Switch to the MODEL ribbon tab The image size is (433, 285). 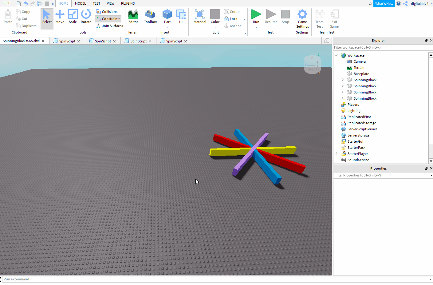tap(81, 3)
